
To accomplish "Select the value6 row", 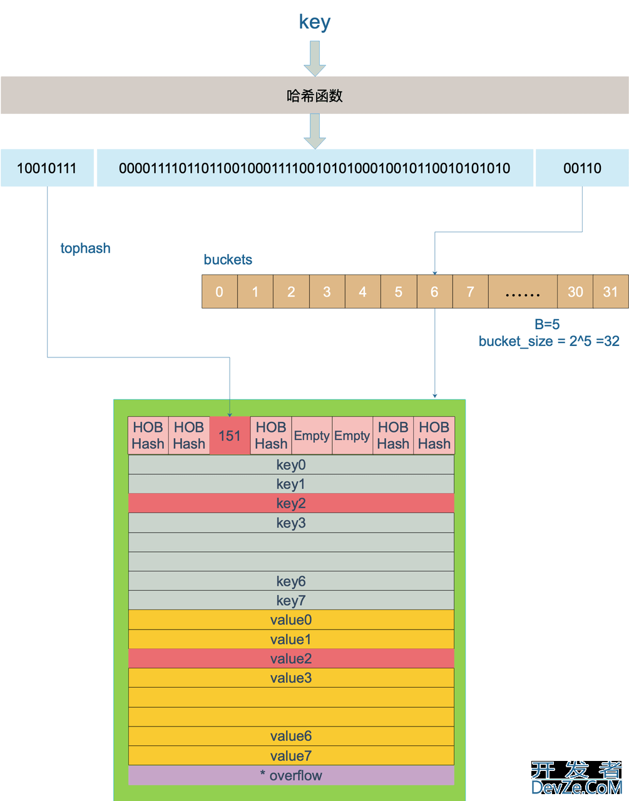I will click(x=291, y=737).
